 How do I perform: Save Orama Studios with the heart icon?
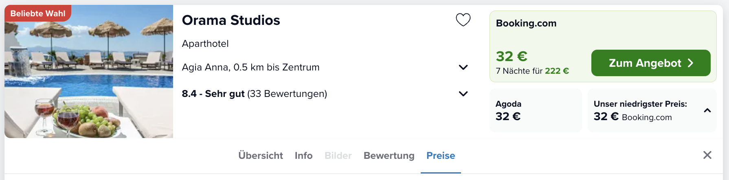(x=463, y=20)
